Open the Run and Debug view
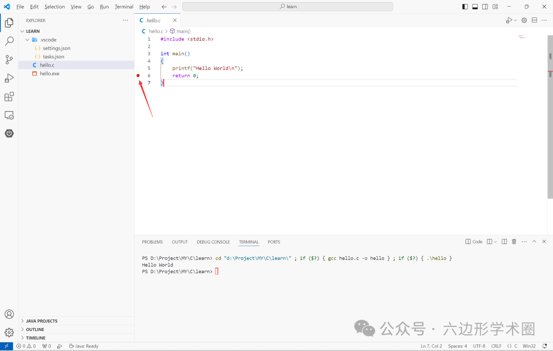553x351 pixels. pyautogui.click(x=9, y=78)
